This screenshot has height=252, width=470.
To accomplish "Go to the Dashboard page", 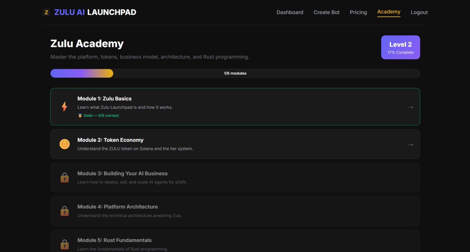I will [x=290, y=12].
